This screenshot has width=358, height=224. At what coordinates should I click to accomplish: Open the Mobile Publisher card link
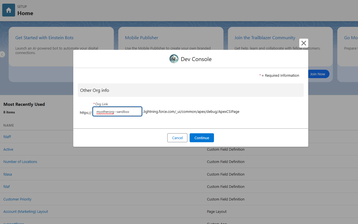coord(142,38)
